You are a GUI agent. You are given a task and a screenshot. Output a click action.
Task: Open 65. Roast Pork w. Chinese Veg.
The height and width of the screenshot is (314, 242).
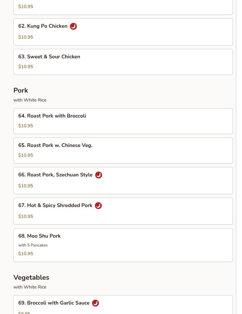55,145
